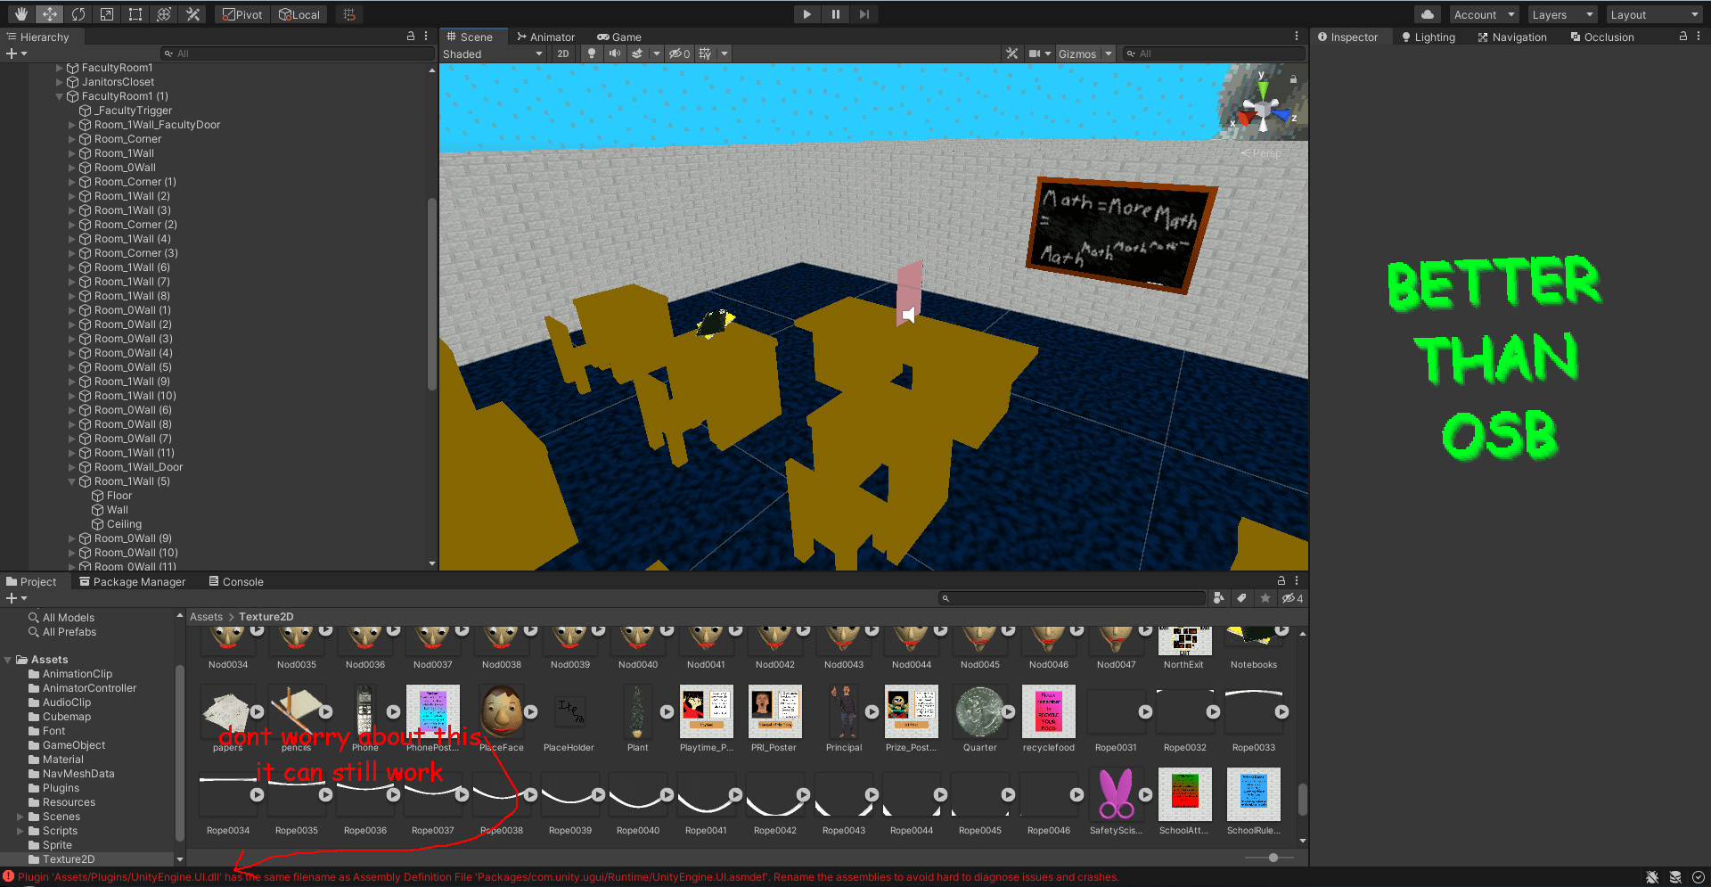Image resolution: width=1711 pixels, height=887 pixels.
Task: Select the PlaceFace texture thumbnail
Action: point(502,711)
